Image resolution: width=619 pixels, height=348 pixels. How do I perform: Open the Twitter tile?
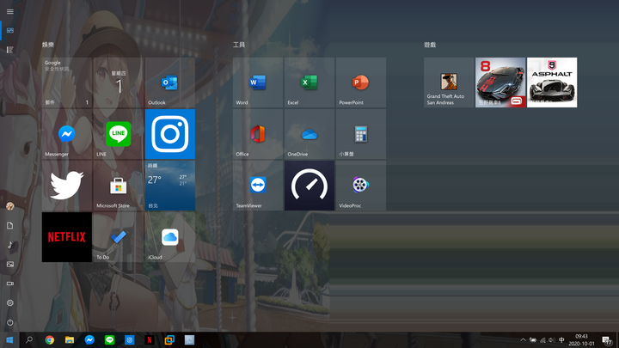click(67, 186)
